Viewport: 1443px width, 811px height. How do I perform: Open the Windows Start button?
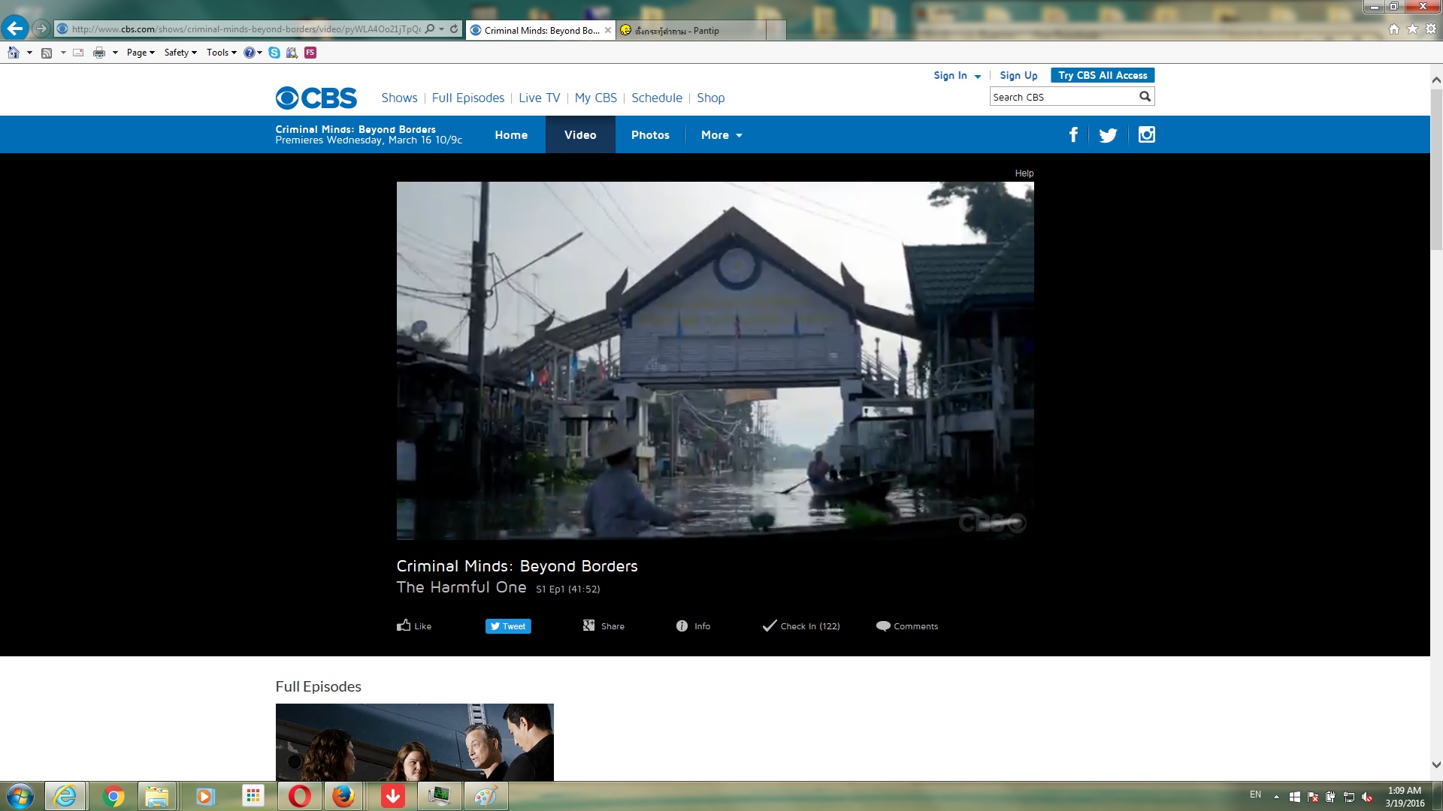[x=20, y=796]
